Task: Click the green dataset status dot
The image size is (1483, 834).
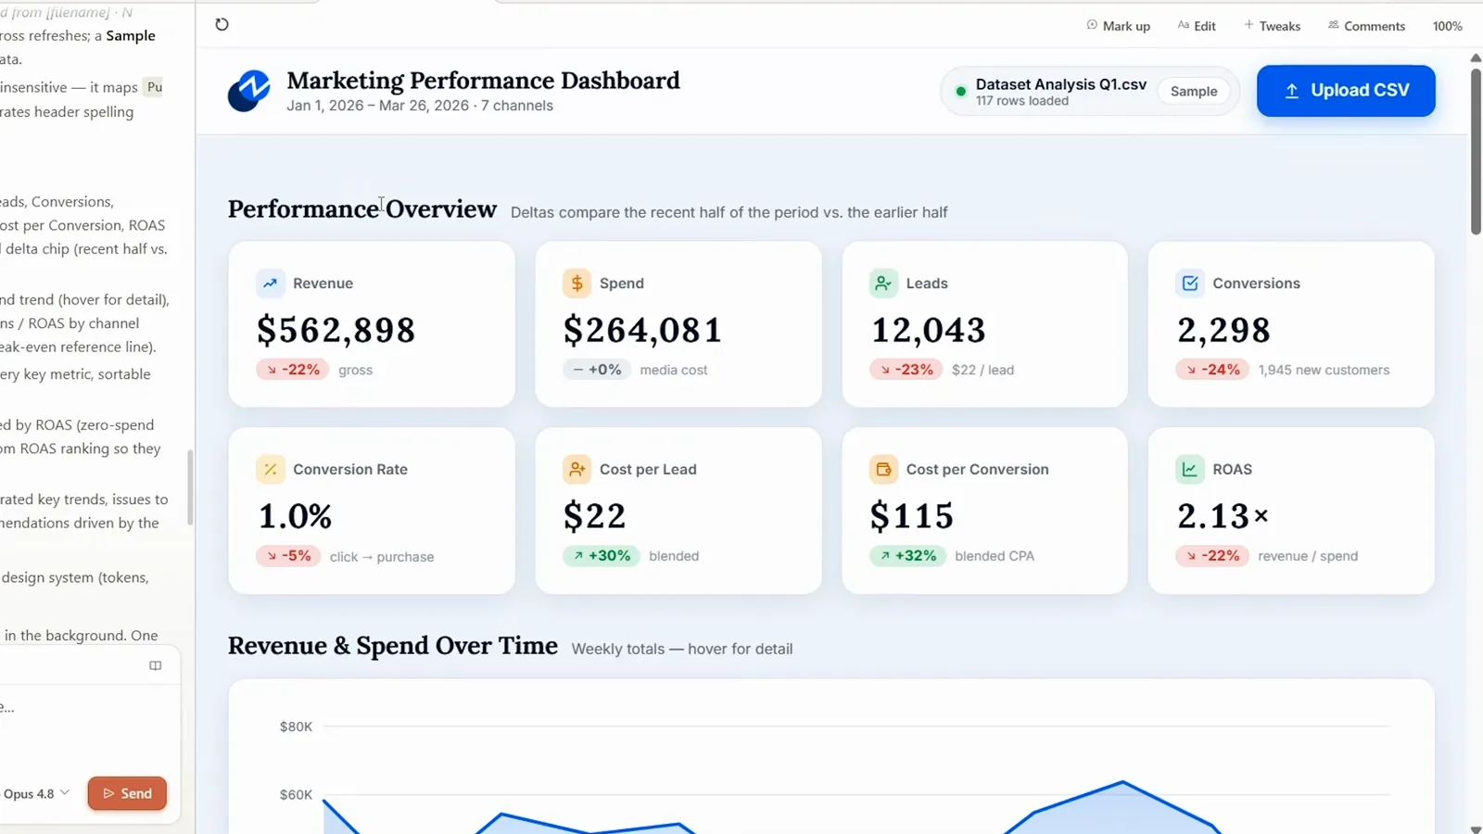Action: tap(960, 92)
